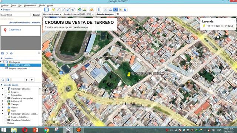This screenshot has height=133, width=237.
Task: Open the Editar menu
Action: coord(13,6)
